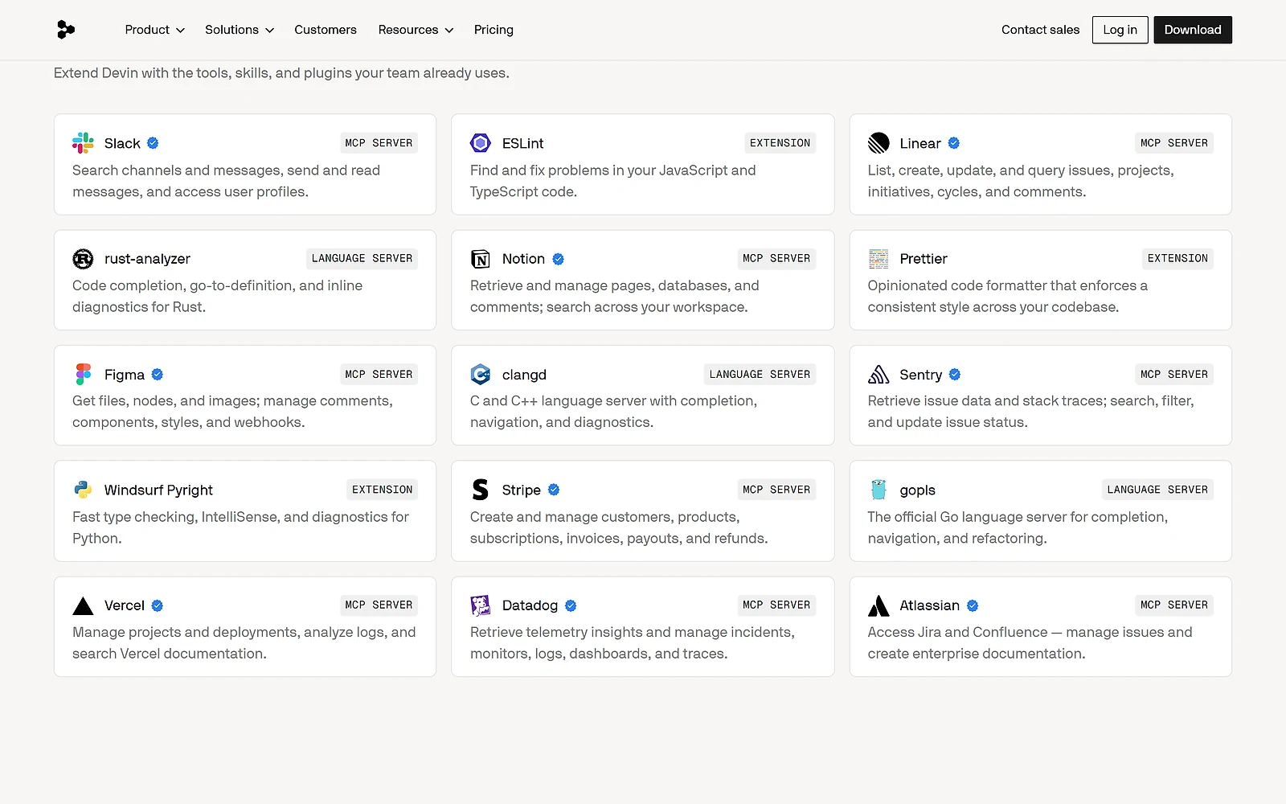Click the verified badge next to Stripe
Image resolution: width=1286 pixels, height=804 pixels.
(x=554, y=490)
